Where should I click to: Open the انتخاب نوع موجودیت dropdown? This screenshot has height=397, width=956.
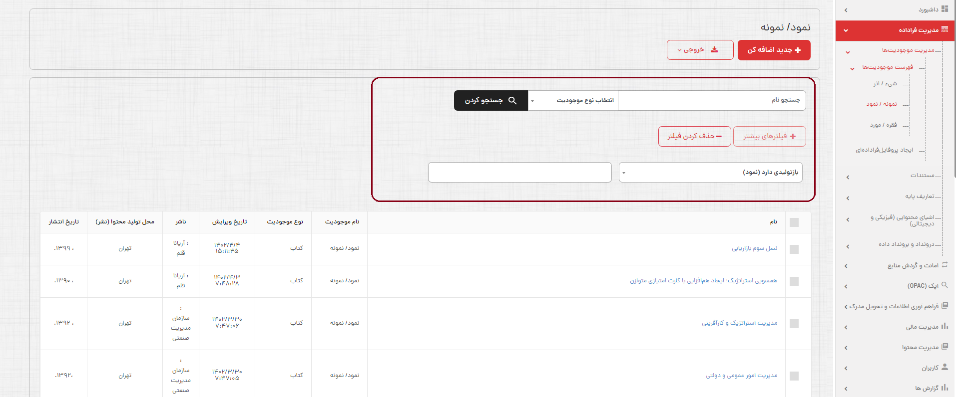coord(573,101)
